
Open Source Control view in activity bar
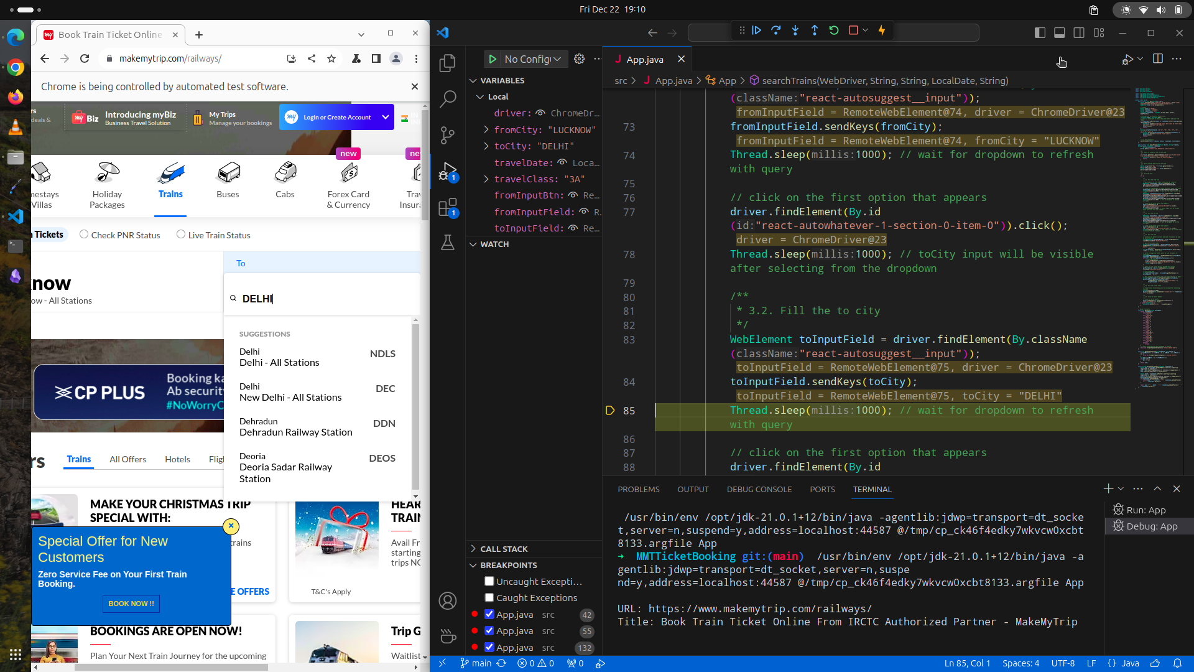pyautogui.click(x=448, y=135)
